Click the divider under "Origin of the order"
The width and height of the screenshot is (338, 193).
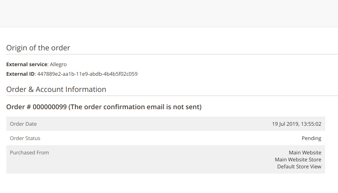pos(169,54)
